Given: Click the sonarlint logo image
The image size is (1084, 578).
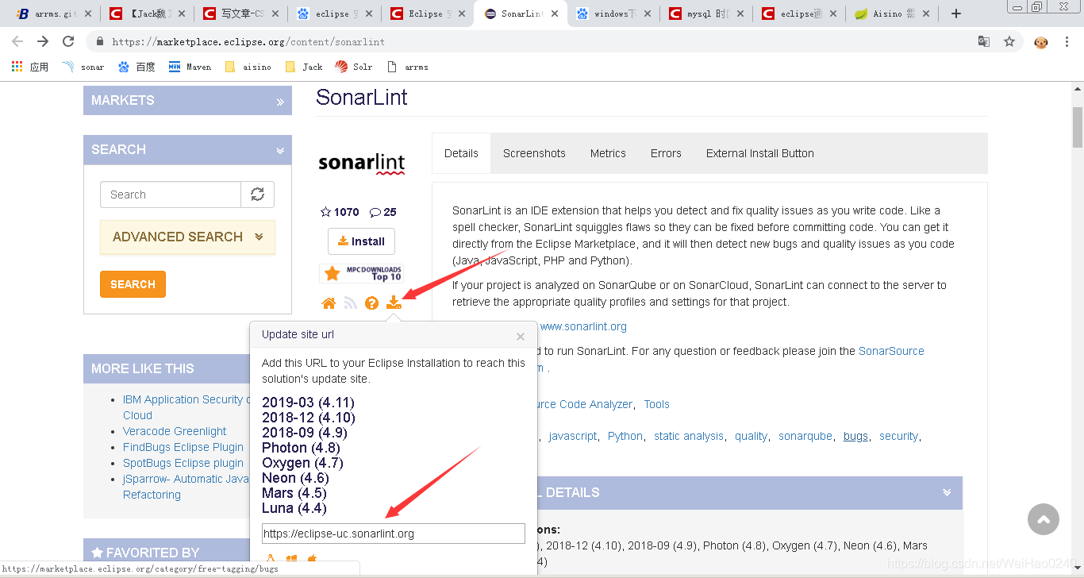Looking at the screenshot, I should point(362,163).
